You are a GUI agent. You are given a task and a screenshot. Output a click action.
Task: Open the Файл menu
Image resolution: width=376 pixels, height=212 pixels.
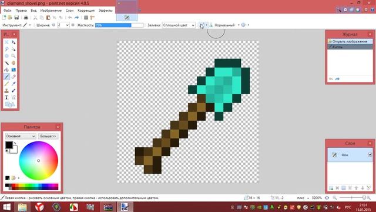(7, 11)
